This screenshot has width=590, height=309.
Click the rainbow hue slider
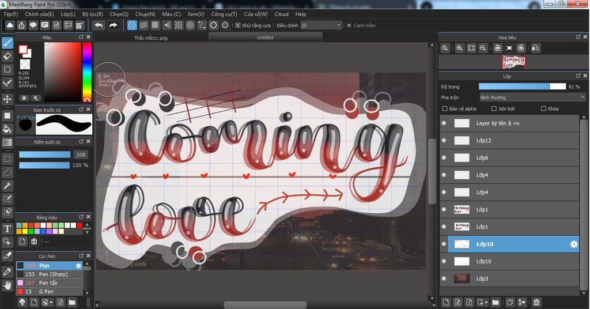(87, 72)
